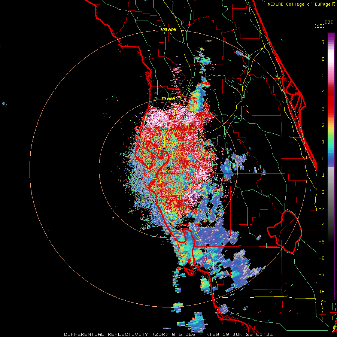Image resolution: width=337 pixels, height=337 pixels.
Task: Click the '-3' value on color scale
Action: point(322,209)
